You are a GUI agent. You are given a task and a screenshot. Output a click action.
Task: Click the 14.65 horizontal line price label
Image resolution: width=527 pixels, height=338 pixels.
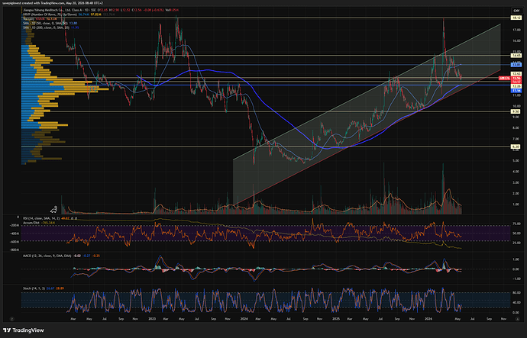click(x=516, y=56)
